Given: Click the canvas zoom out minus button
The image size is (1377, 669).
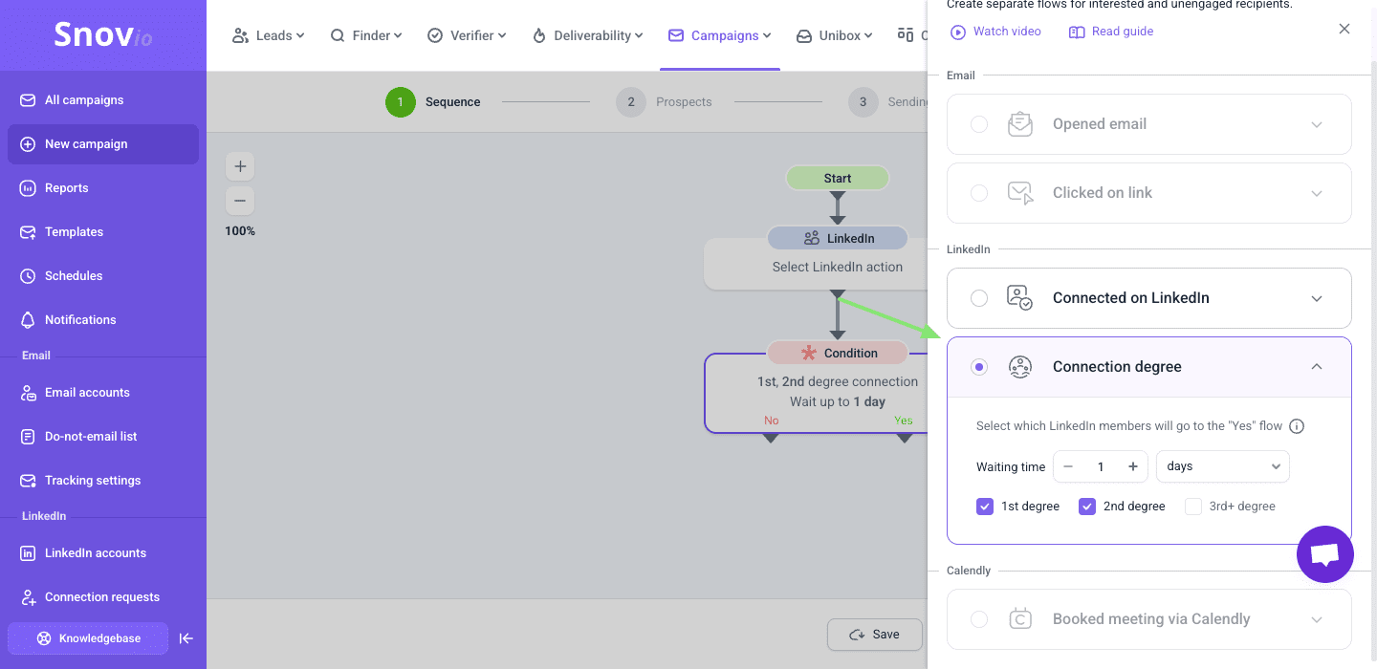Looking at the screenshot, I should pos(240,201).
